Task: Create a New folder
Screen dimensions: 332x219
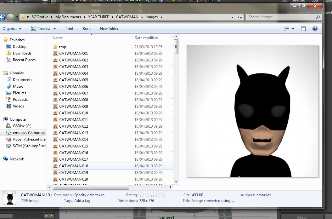Action: 109,29
